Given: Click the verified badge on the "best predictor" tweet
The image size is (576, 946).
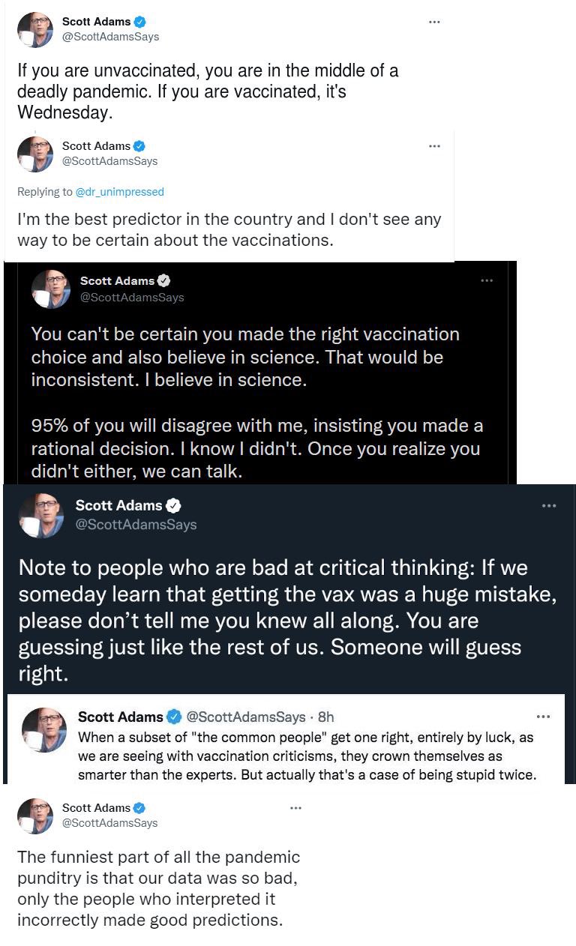Looking at the screenshot, I should (139, 146).
